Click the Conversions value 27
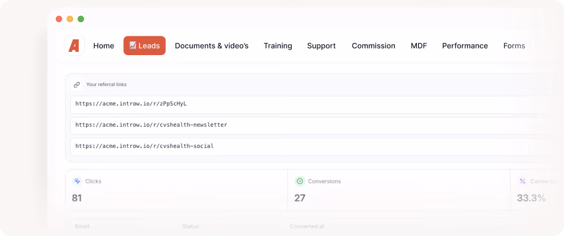Viewport: 564px width, 236px height. pyautogui.click(x=300, y=198)
